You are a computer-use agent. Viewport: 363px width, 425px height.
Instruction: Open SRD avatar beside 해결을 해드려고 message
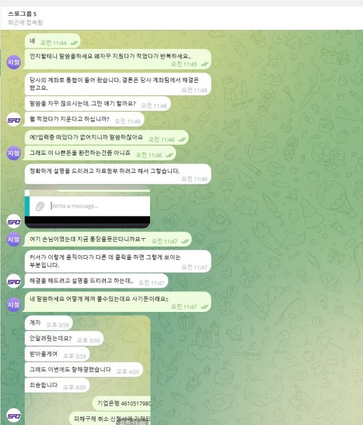13,282
